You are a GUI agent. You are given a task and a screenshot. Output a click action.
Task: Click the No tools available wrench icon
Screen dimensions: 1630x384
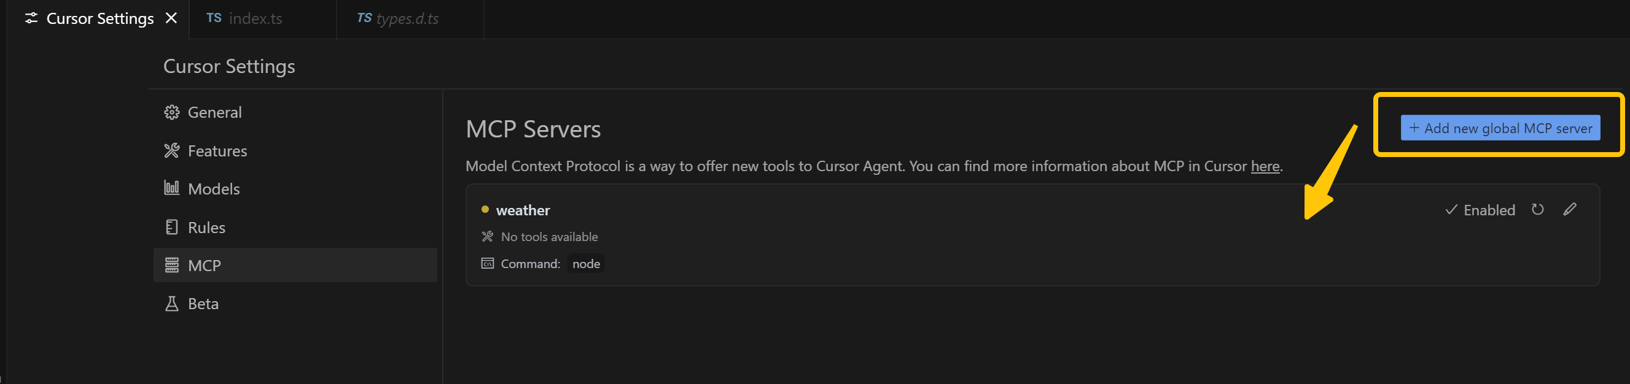point(487,237)
